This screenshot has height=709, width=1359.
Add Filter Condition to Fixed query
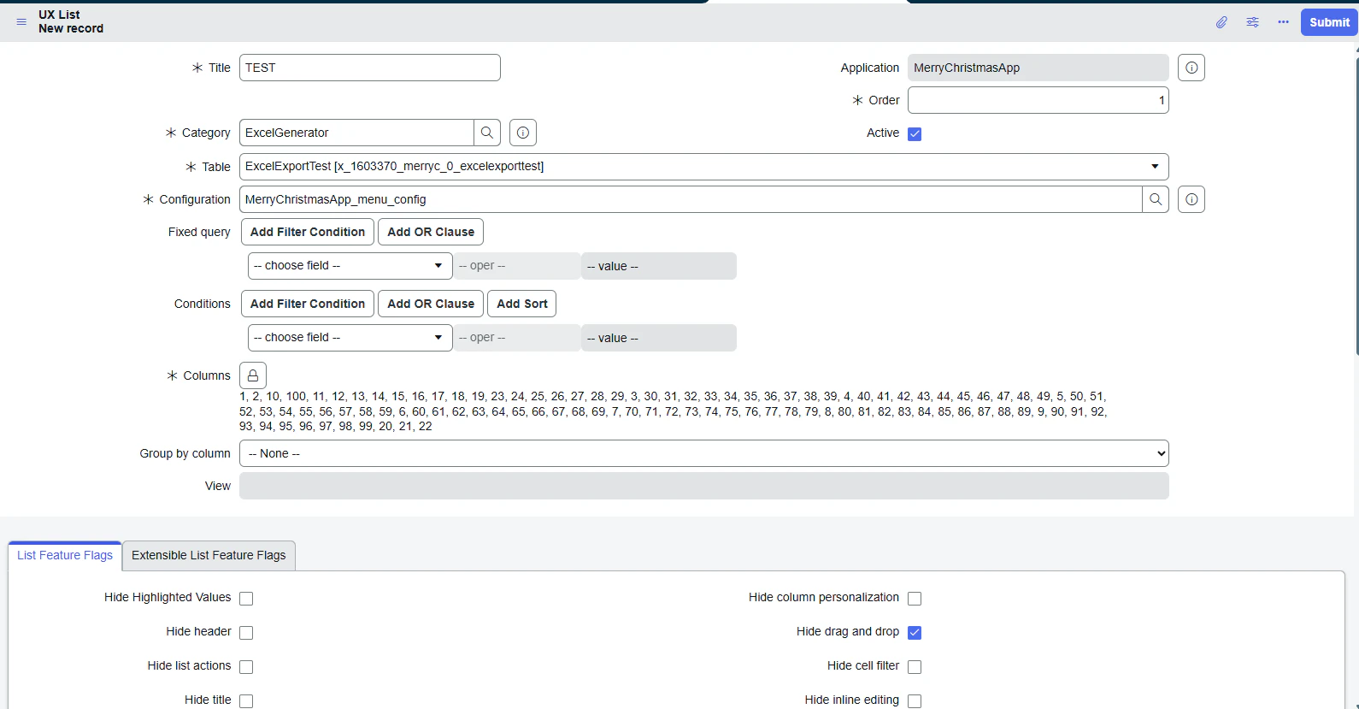click(308, 232)
